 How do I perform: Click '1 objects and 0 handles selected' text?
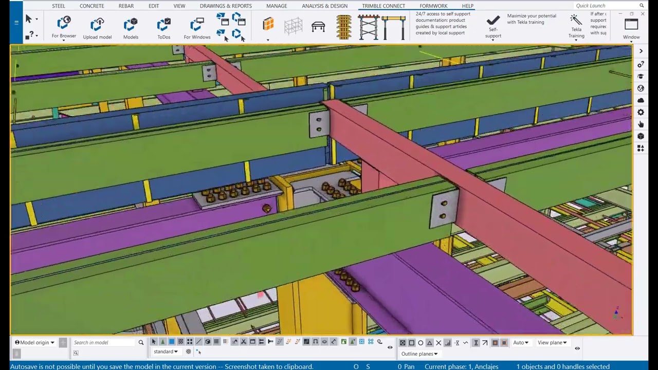click(x=563, y=366)
